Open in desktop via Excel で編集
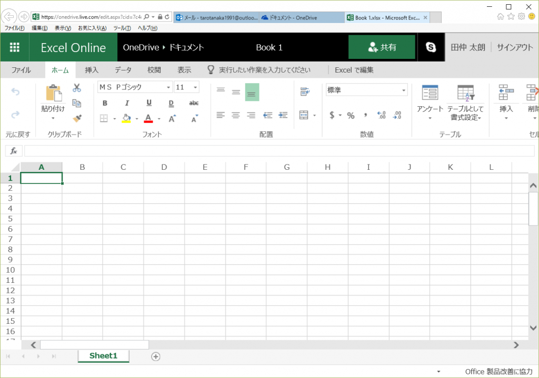Image resolution: width=539 pixels, height=378 pixels. [x=354, y=70]
